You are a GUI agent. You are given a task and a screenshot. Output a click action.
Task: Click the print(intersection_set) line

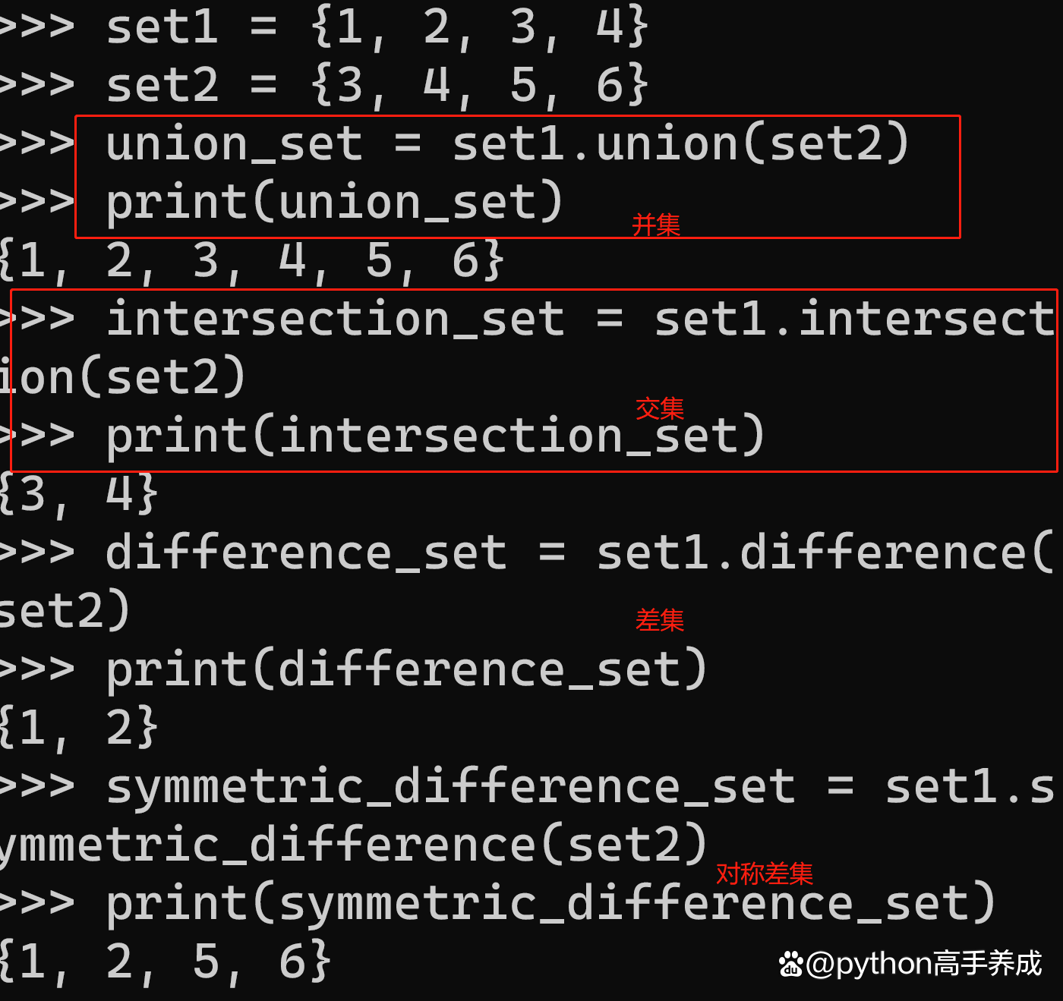pyautogui.click(x=433, y=436)
